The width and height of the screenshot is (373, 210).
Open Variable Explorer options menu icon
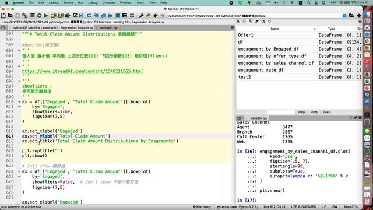360,21
